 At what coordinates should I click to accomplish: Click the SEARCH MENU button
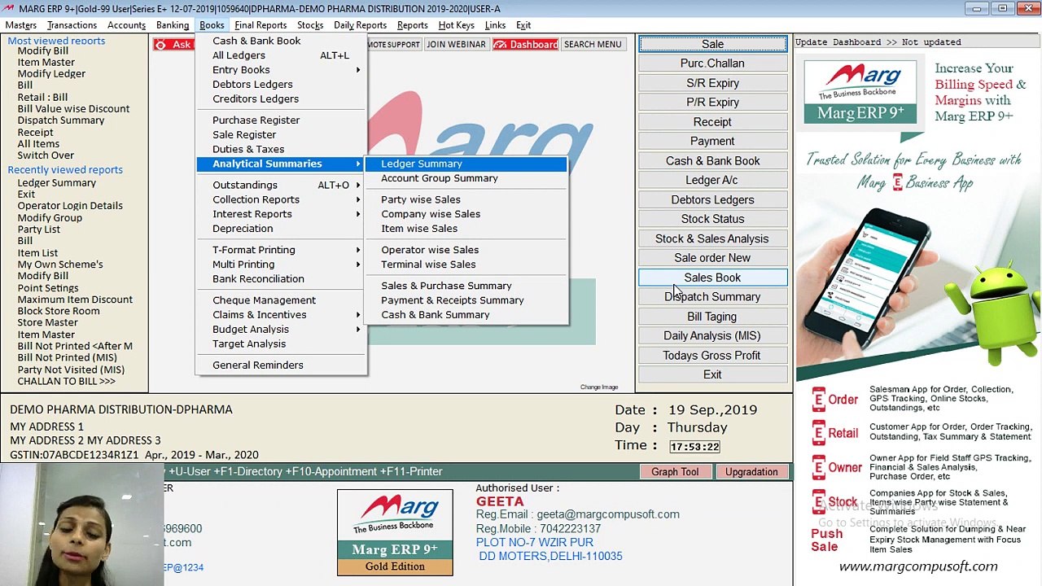pos(593,44)
